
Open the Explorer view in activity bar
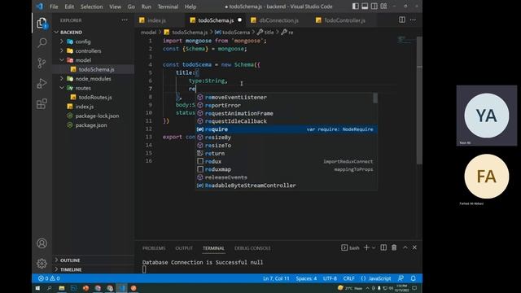click(x=42, y=24)
